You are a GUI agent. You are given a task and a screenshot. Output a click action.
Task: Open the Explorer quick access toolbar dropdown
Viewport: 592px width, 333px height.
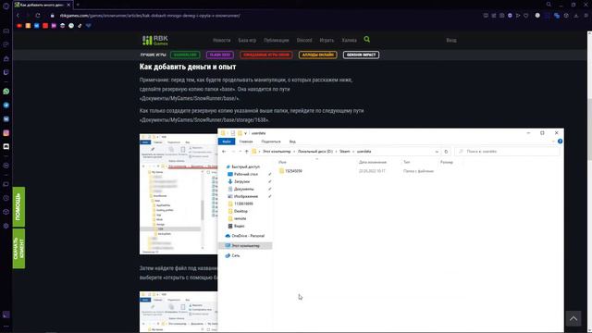tap(245, 133)
